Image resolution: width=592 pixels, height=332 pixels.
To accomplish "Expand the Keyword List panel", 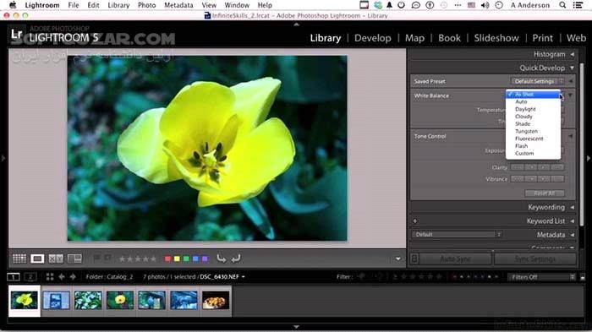I will [x=573, y=221].
